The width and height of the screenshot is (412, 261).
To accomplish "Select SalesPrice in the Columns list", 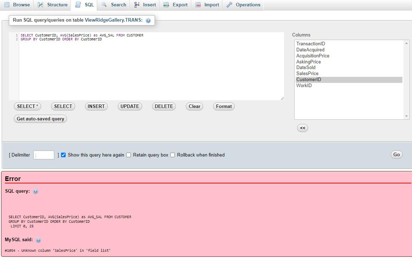I will point(307,73).
